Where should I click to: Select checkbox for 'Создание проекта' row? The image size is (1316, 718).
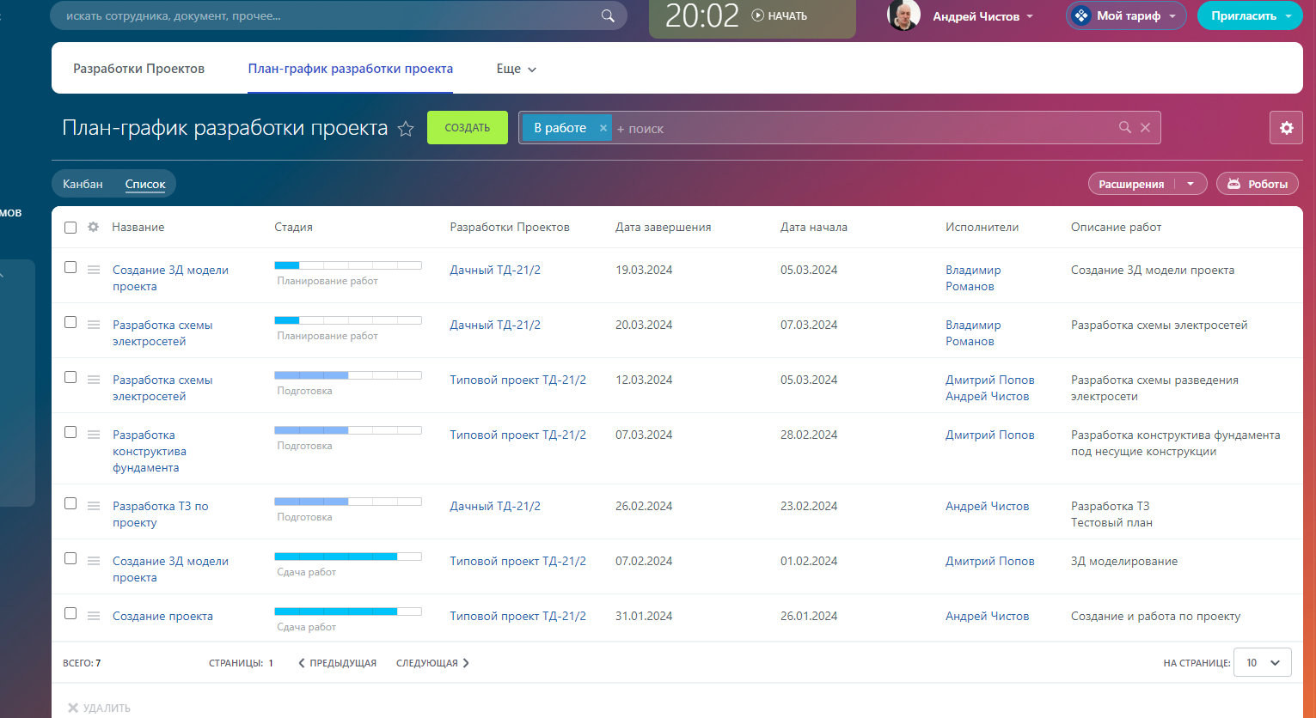coord(70,614)
